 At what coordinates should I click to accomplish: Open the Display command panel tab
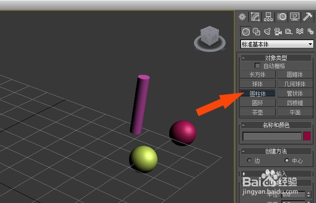pos(294,17)
